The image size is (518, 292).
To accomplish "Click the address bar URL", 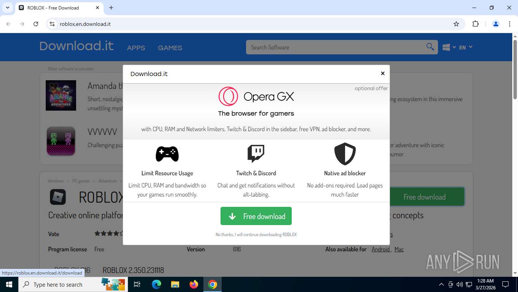I will 85,24.
